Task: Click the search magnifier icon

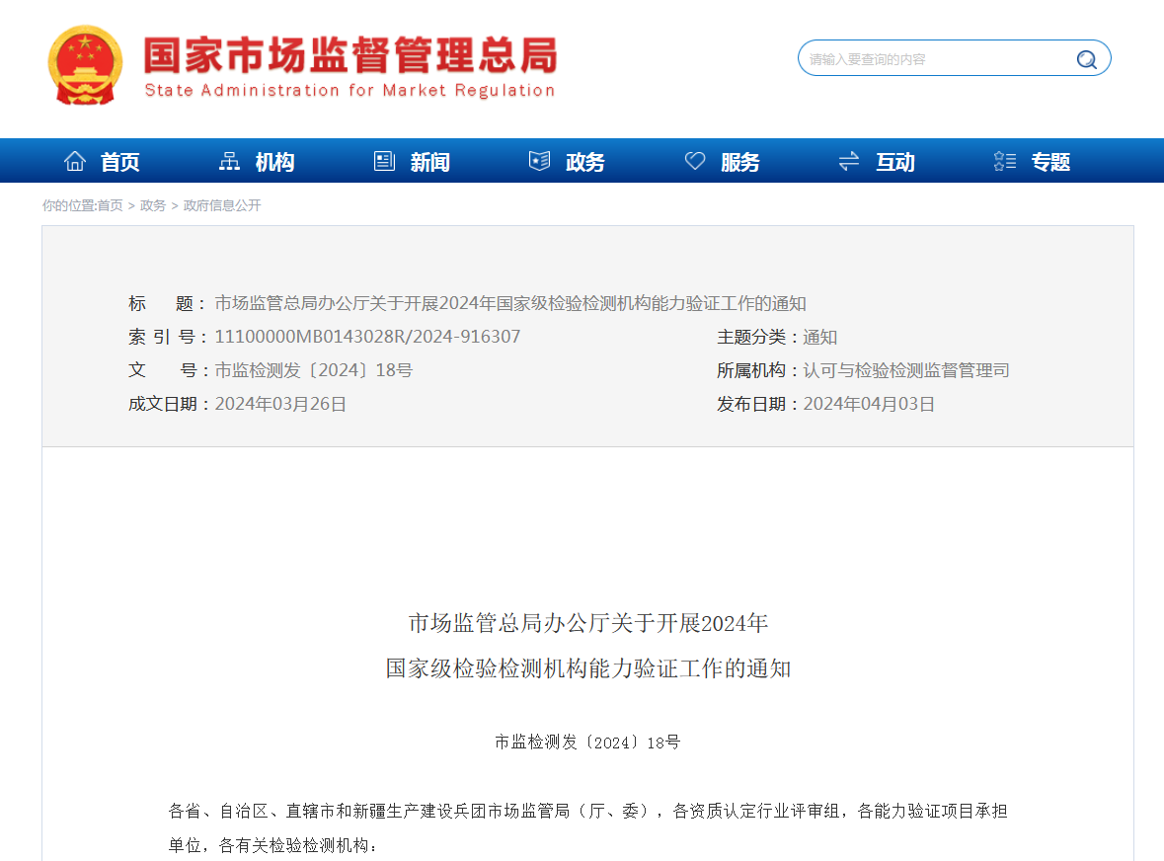Action: [x=1086, y=58]
